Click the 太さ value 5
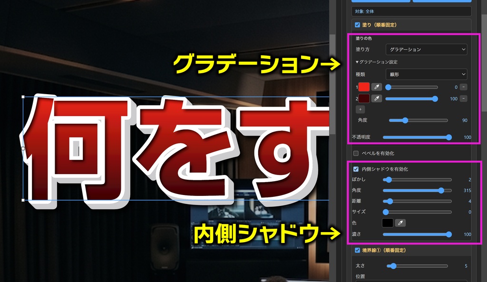Viewport: 487px width, 282px height. [466, 266]
